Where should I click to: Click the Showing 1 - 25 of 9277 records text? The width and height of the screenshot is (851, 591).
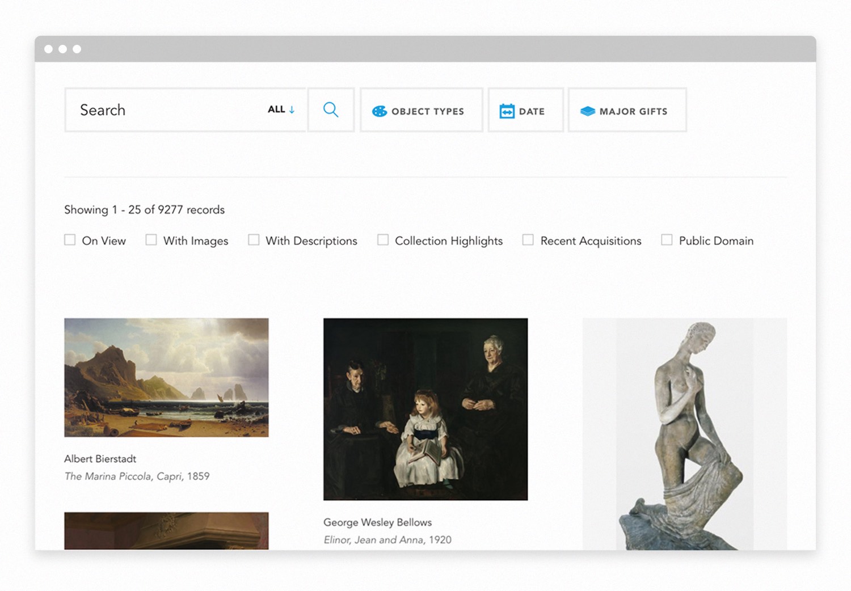pos(144,210)
